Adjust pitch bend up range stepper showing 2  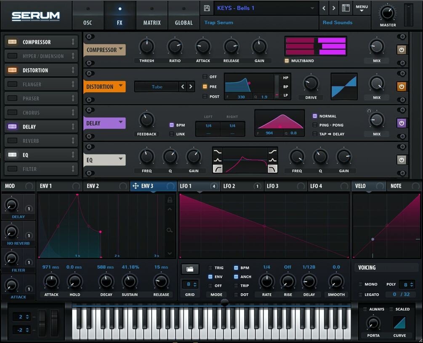(27, 317)
